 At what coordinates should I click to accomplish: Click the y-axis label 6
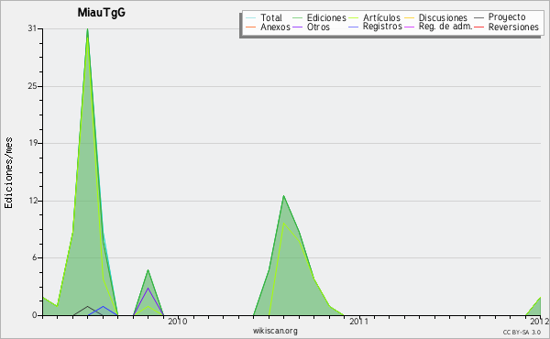pyautogui.click(x=35, y=257)
